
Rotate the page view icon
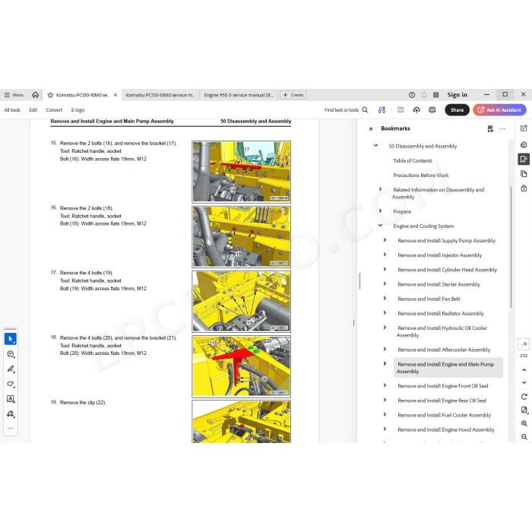[524, 397]
